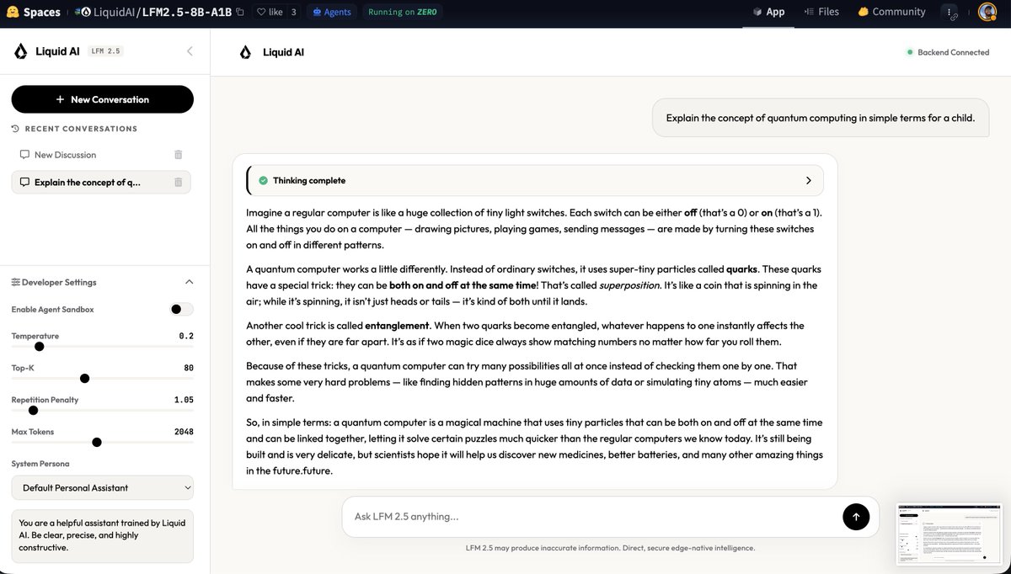Copy the LFM2.5-8B-A1B repo name
The height and width of the screenshot is (574, 1011).
[240, 13]
